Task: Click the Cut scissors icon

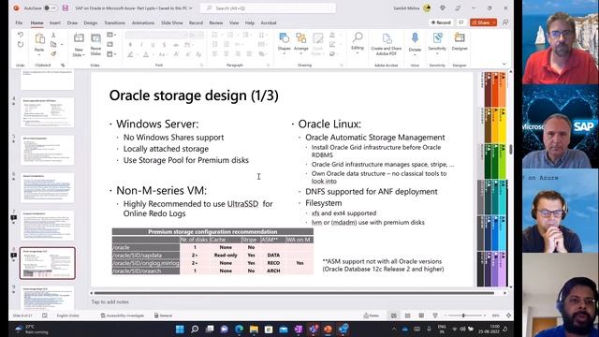Action: click(53, 36)
